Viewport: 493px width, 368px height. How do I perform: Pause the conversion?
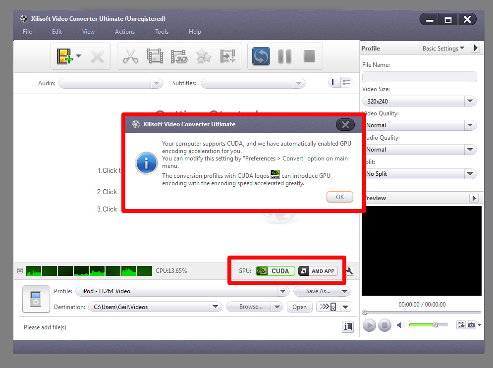click(285, 56)
